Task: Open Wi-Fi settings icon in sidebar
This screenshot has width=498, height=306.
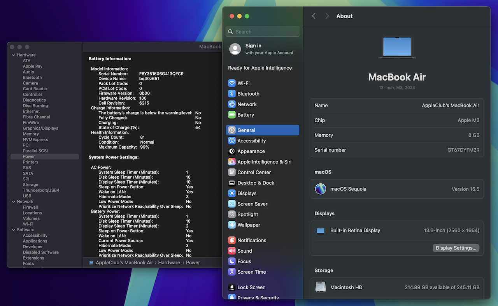Action: [x=232, y=83]
